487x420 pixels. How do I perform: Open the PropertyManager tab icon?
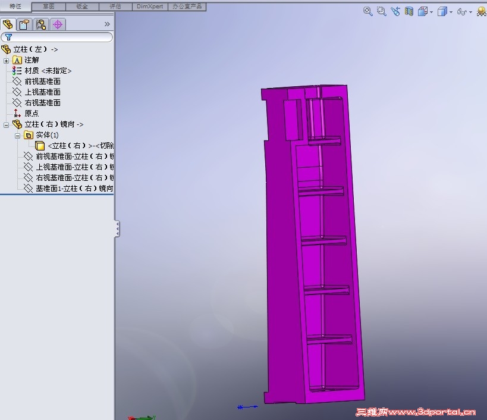point(24,24)
